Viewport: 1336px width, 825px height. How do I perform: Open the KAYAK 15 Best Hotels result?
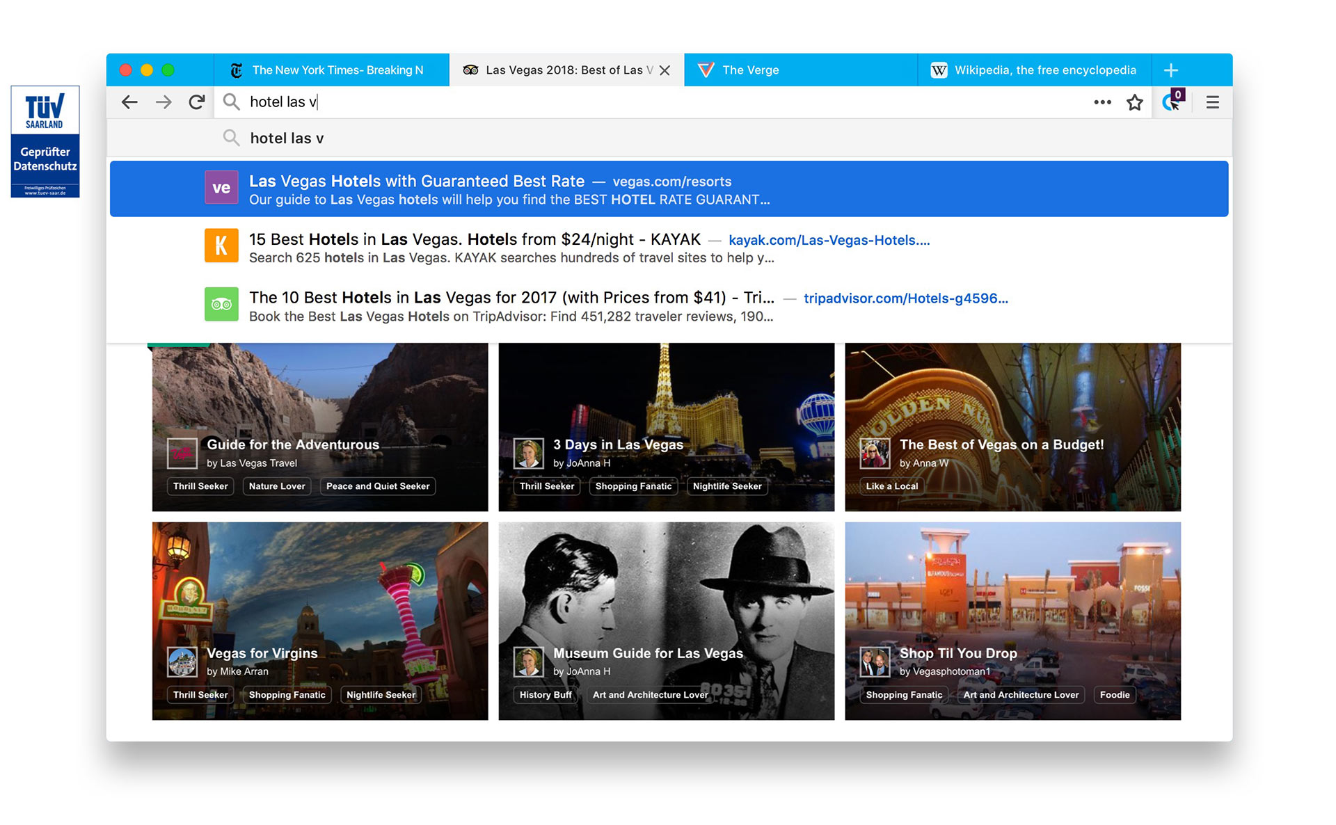coord(669,247)
